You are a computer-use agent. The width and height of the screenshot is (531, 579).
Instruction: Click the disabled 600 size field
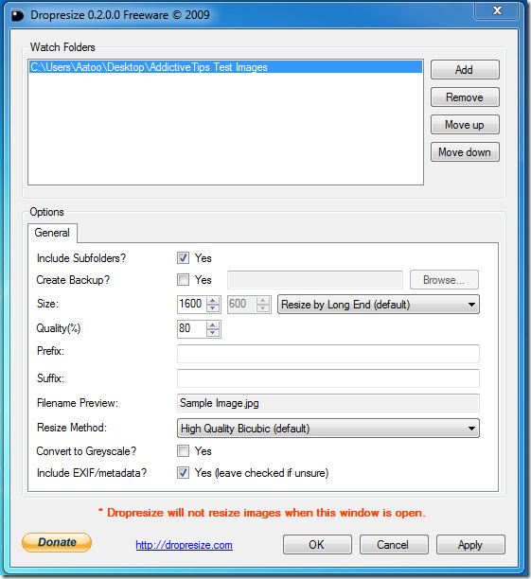[x=242, y=304]
